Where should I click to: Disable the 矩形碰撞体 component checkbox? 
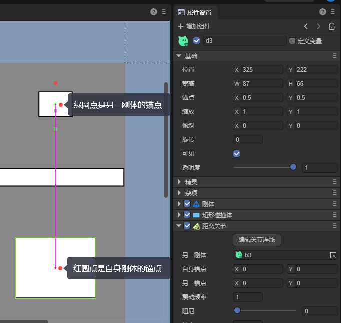tap(187, 215)
